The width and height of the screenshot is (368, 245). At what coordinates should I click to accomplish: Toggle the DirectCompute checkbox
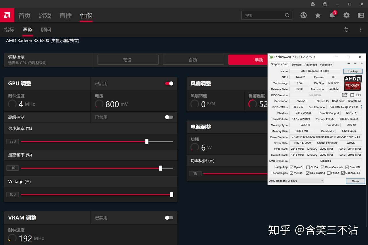[x=323, y=167]
